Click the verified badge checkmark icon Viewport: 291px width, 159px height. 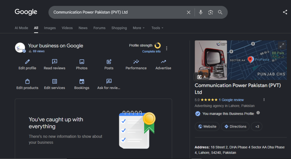198,114
